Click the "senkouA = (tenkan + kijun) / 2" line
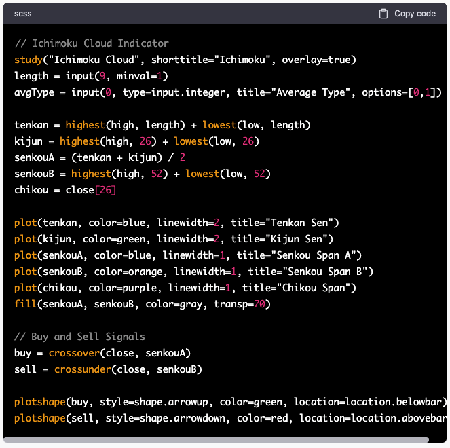 (x=100, y=157)
